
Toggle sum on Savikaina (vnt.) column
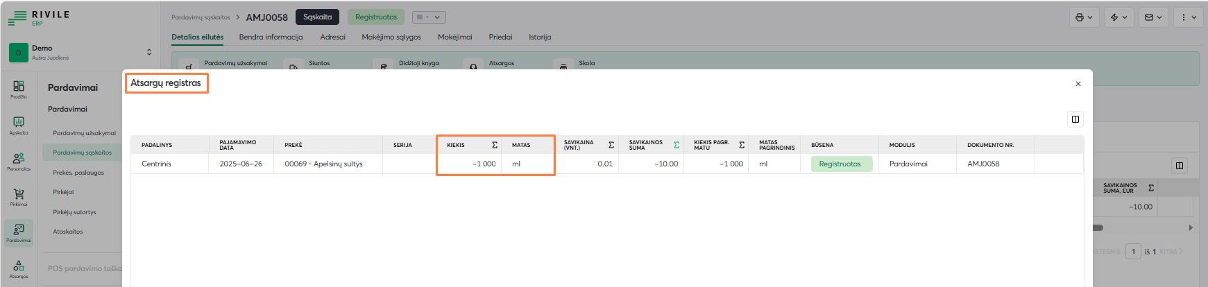click(x=611, y=145)
